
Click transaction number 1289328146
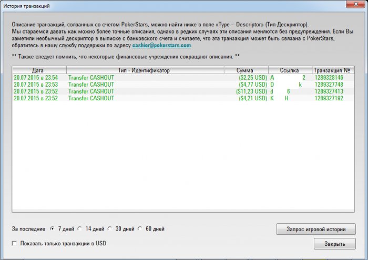pos(329,78)
